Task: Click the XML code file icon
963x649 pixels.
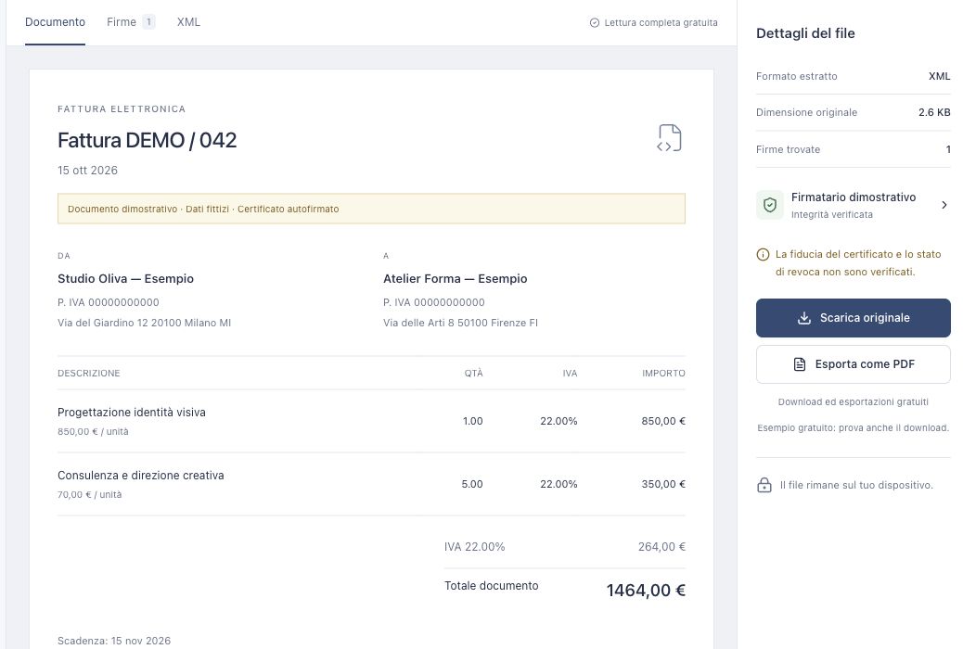Action: pyautogui.click(x=670, y=137)
